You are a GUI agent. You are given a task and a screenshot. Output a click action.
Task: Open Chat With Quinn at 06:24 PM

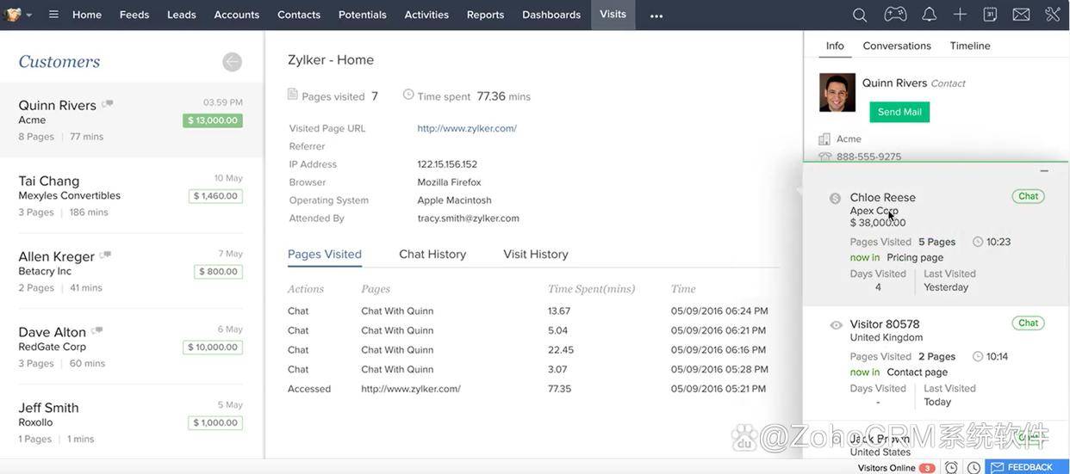tap(397, 311)
